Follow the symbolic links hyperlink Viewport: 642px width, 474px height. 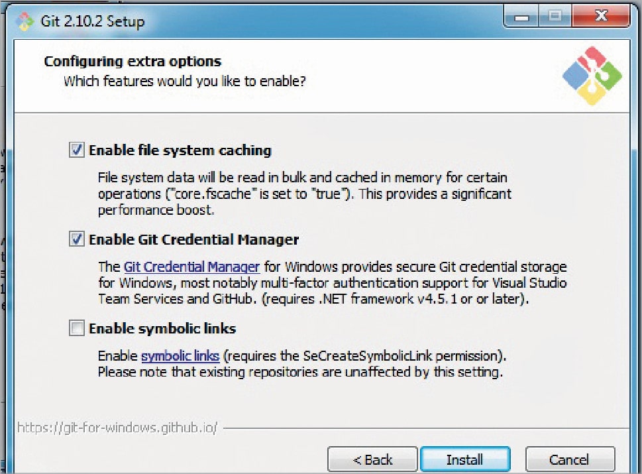point(180,356)
